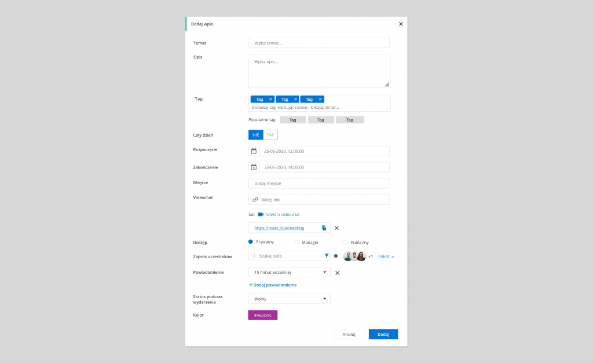
Task: Select Prywatny access option
Action: (x=250, y=241)
